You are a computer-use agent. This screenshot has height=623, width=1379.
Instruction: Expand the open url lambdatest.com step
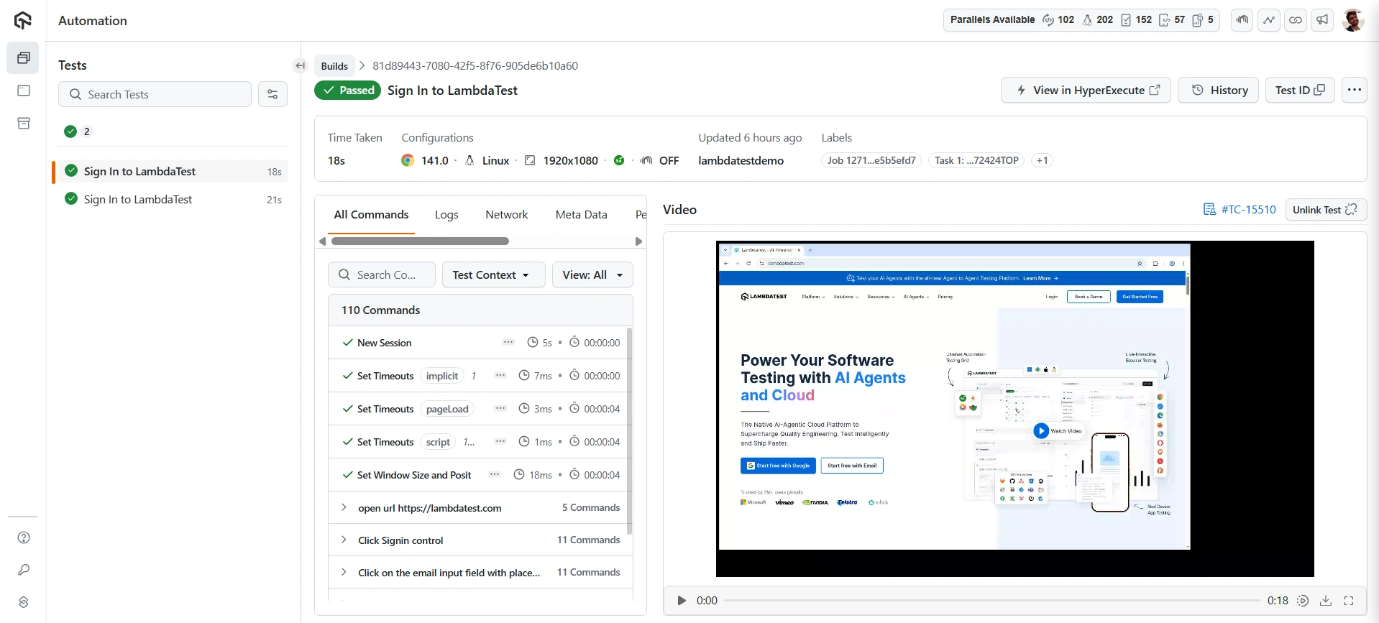(344, 508)
